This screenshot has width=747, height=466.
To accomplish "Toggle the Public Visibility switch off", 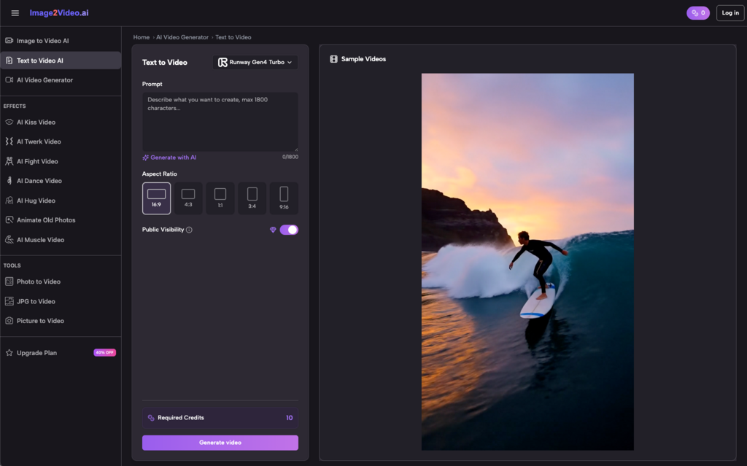I will pyautogui.click(x=289, y=230).
